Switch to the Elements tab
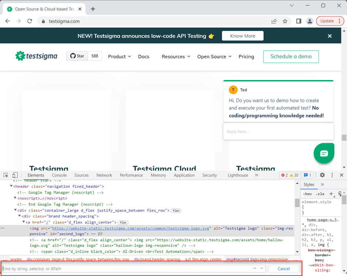Screen dimensions: 347x276 tap(36, 175)
